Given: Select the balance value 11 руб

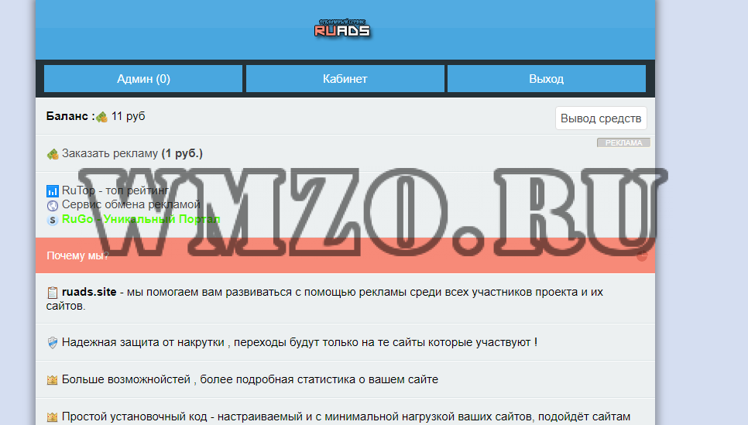Looking at the screenshot, I should [x=129, y=116].
